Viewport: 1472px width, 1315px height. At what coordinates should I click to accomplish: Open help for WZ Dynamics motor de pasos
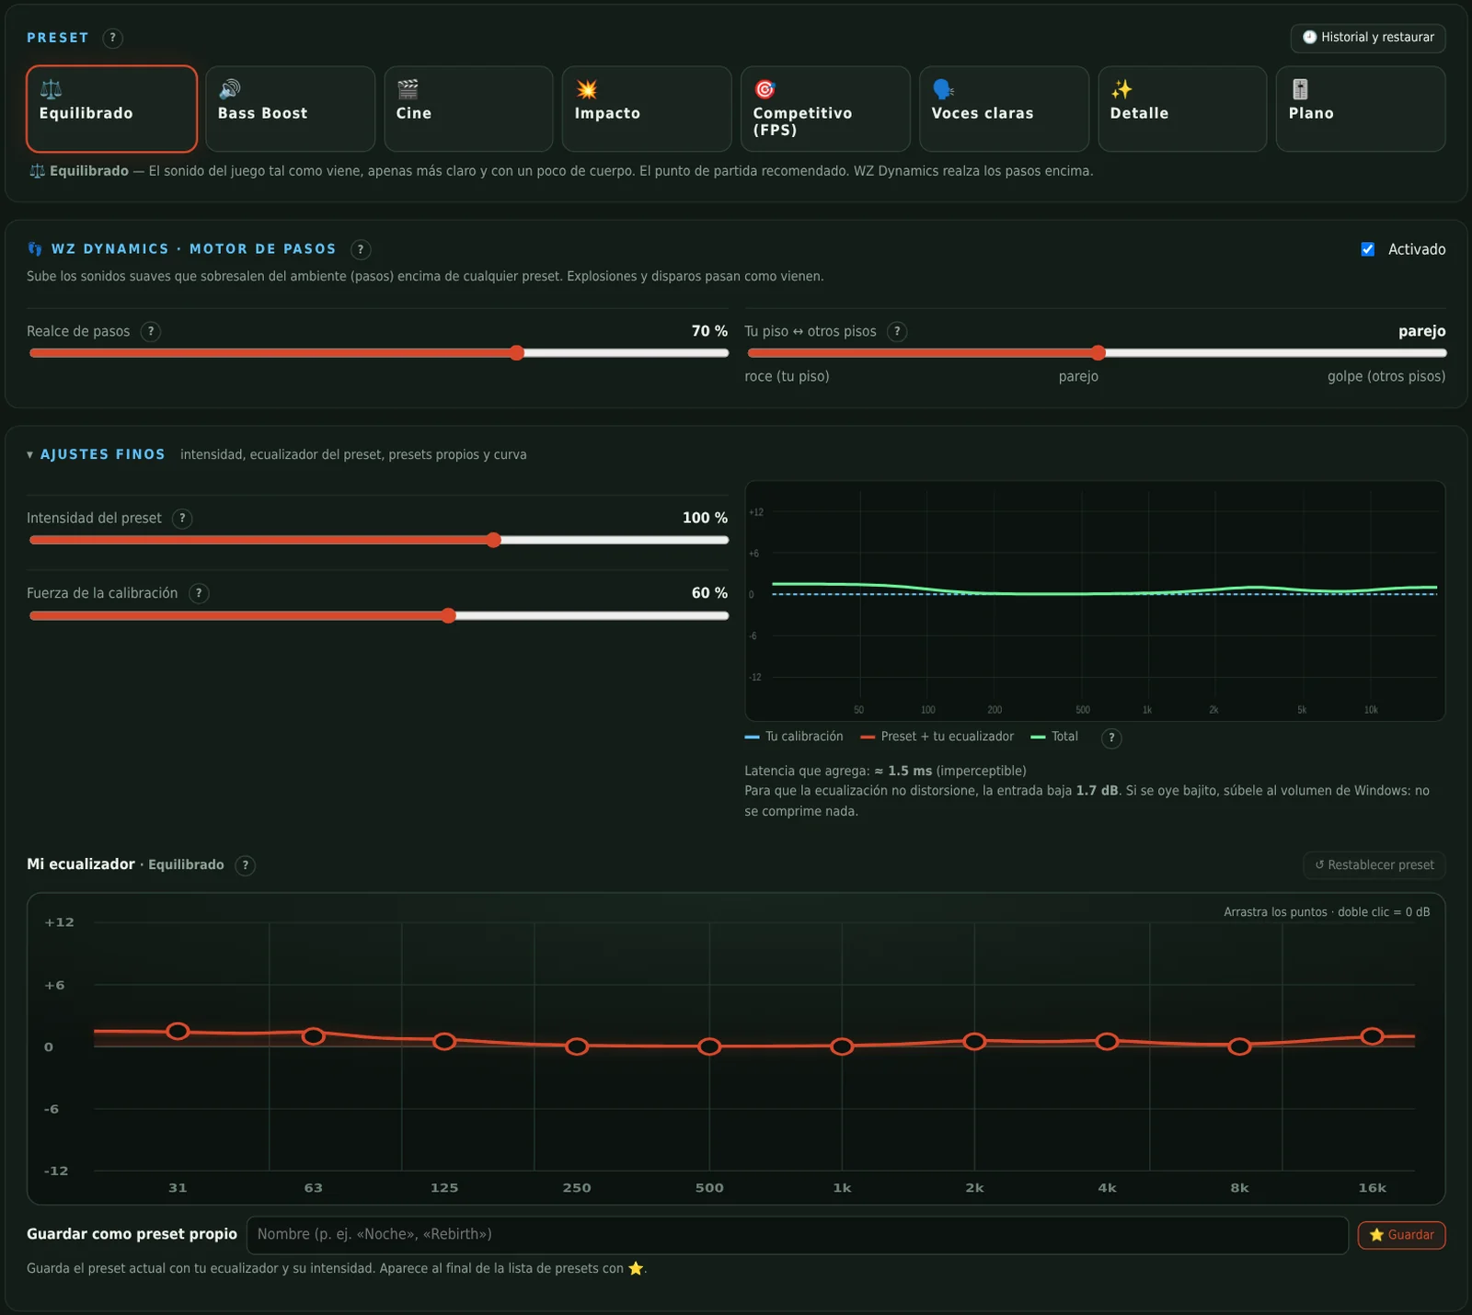click(361, 249)
